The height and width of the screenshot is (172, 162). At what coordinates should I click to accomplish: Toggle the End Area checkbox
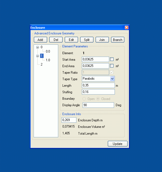112,66
